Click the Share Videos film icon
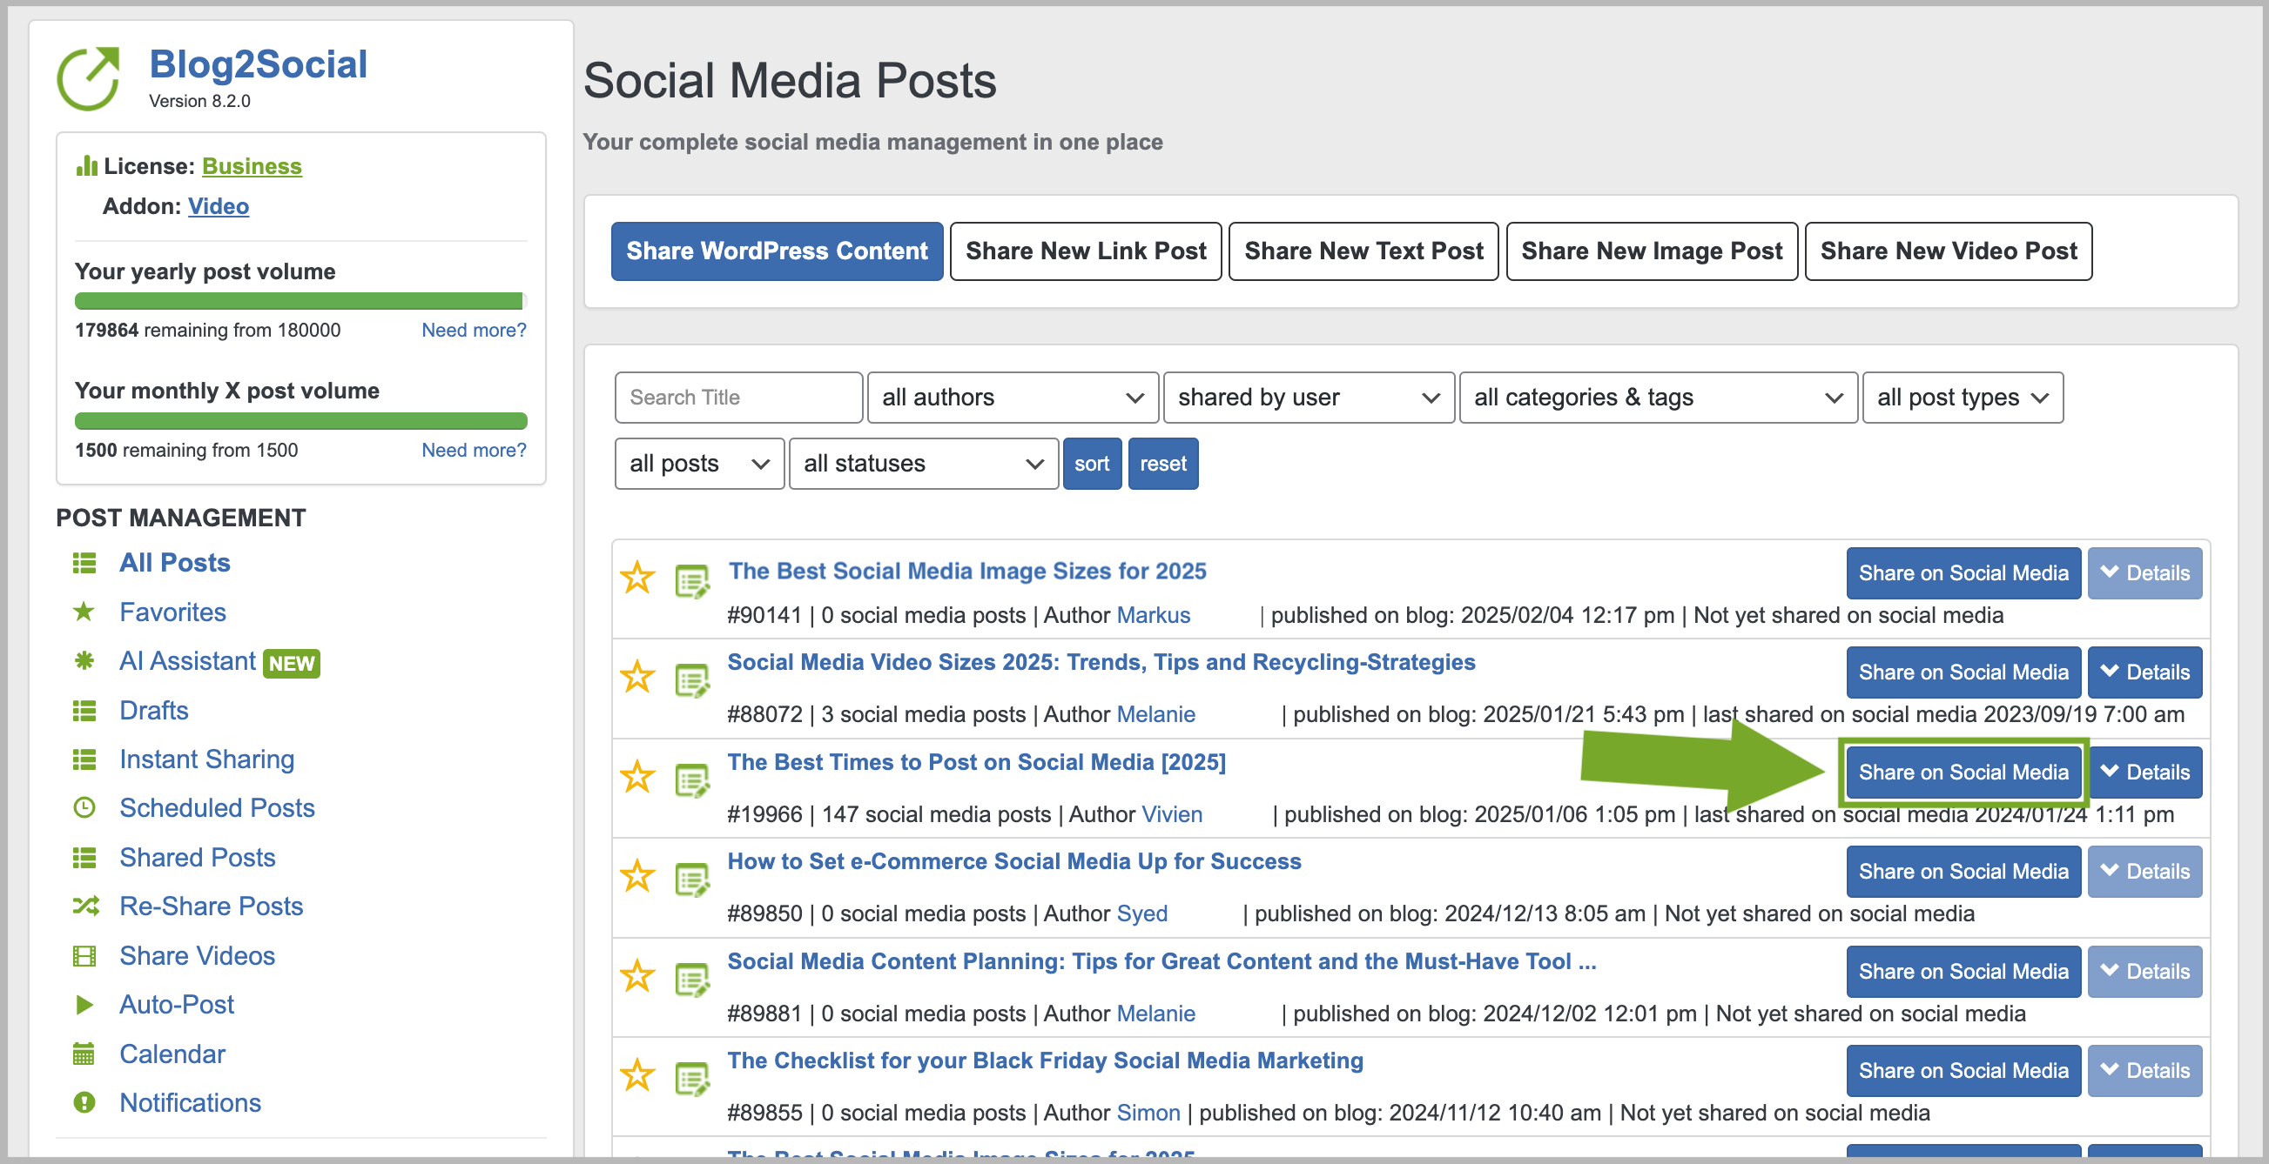The height and width of the screenshot is (1164, 2269). (84, 955)
